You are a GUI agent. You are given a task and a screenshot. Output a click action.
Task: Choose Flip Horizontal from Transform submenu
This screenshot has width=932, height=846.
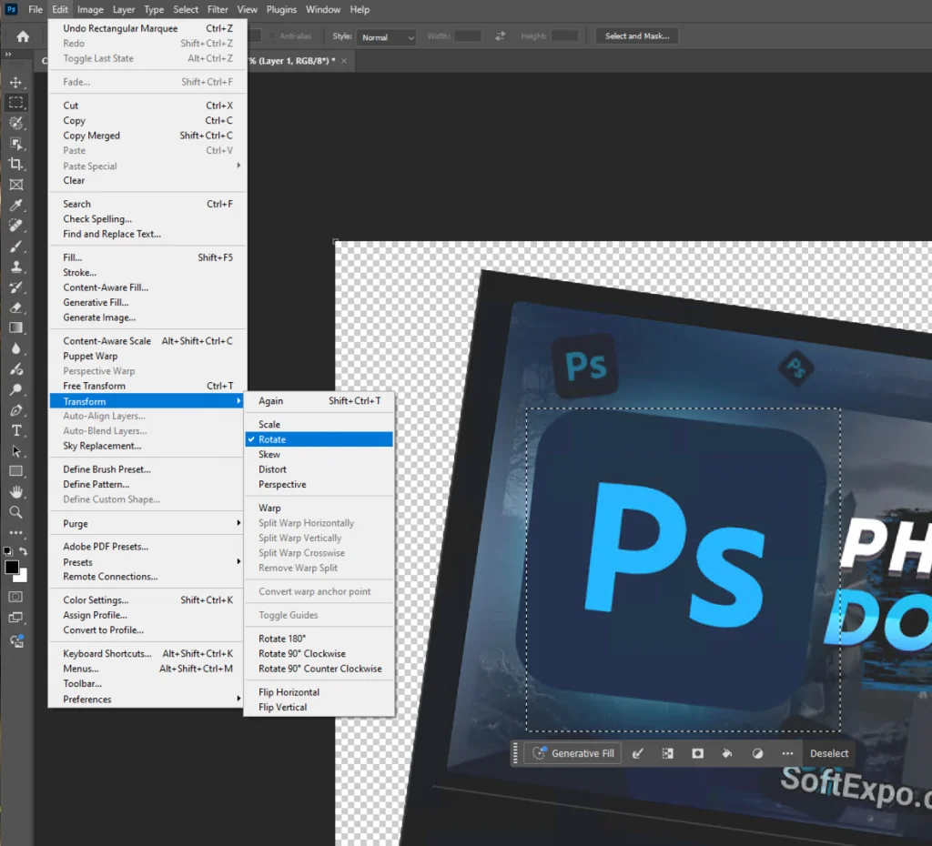point(289,692)
